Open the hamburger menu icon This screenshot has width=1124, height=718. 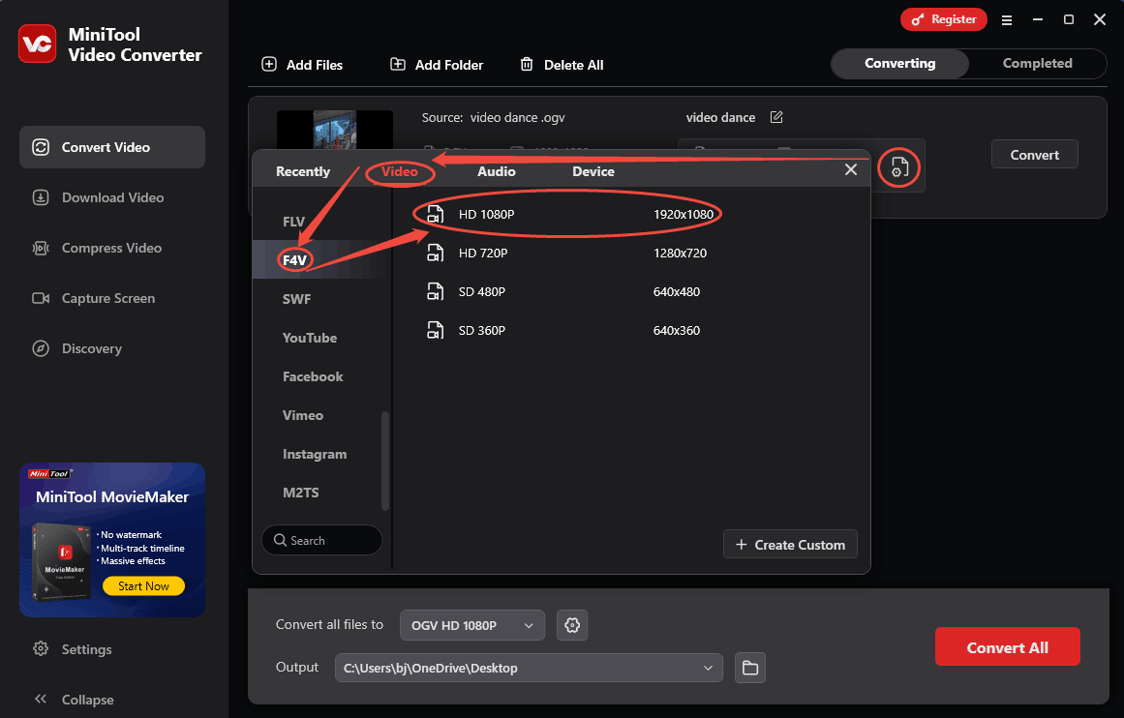click(1007, 20)
